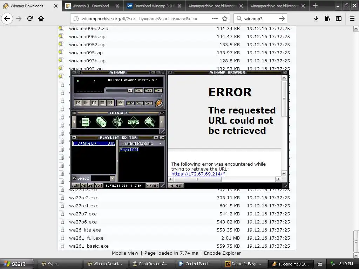
Task: Click the winamp3 search field
Action: click(x=260, y=19)
